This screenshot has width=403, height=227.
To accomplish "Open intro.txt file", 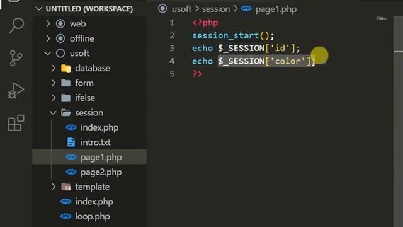I will [x=95, y=143].
